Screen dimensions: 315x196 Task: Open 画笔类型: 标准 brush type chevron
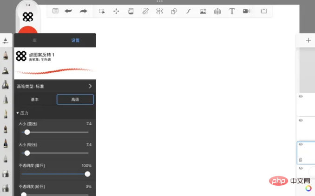(x=90, y=86)
